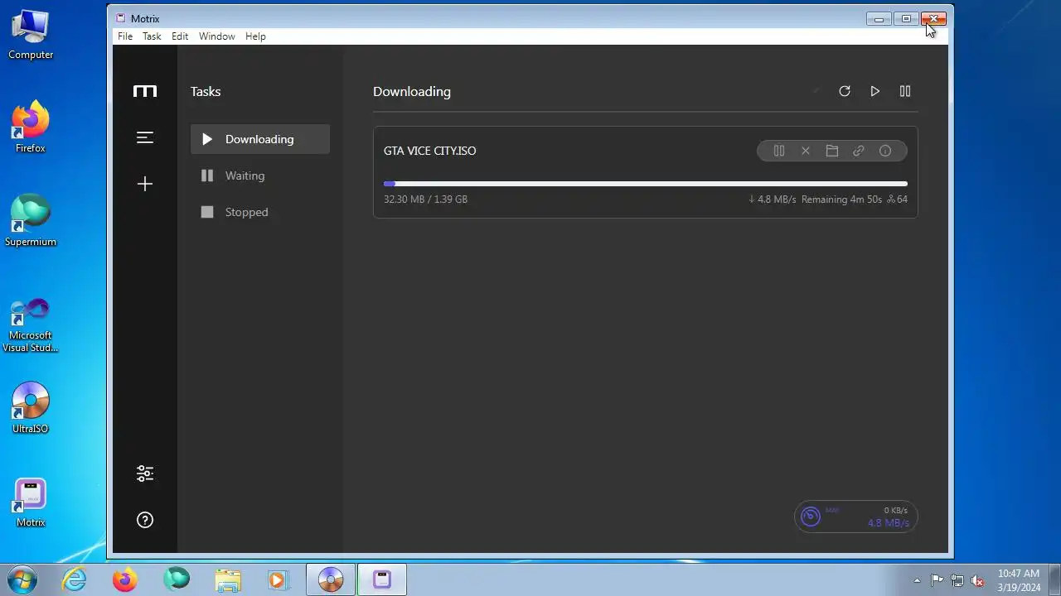Select the Downloading tasks tab

point(260,139)
